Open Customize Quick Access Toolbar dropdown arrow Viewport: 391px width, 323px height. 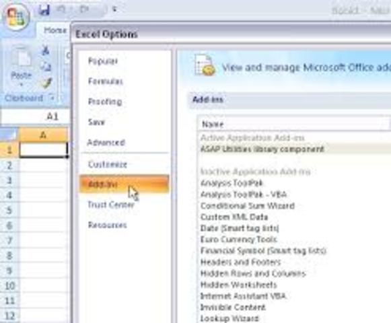pyautogui.click(x=114, y=9)
